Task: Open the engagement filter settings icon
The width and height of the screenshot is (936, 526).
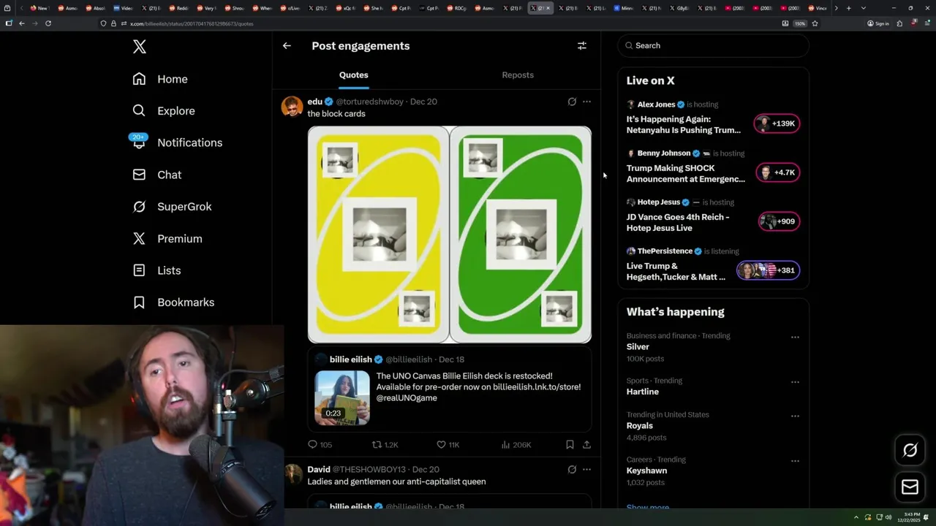Action: (x=582, y=45)
